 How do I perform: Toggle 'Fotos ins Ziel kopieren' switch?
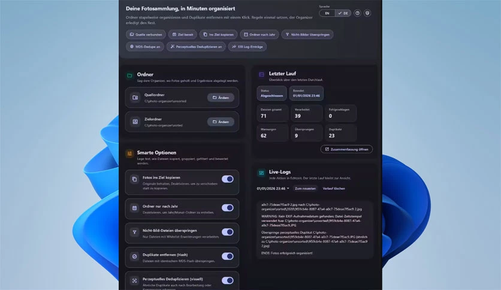tap(228, 179)
